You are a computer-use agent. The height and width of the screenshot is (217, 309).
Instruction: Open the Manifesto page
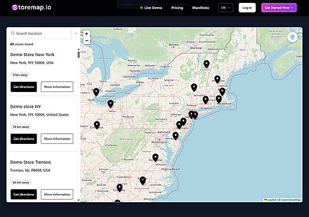click(x=201, y=8)
